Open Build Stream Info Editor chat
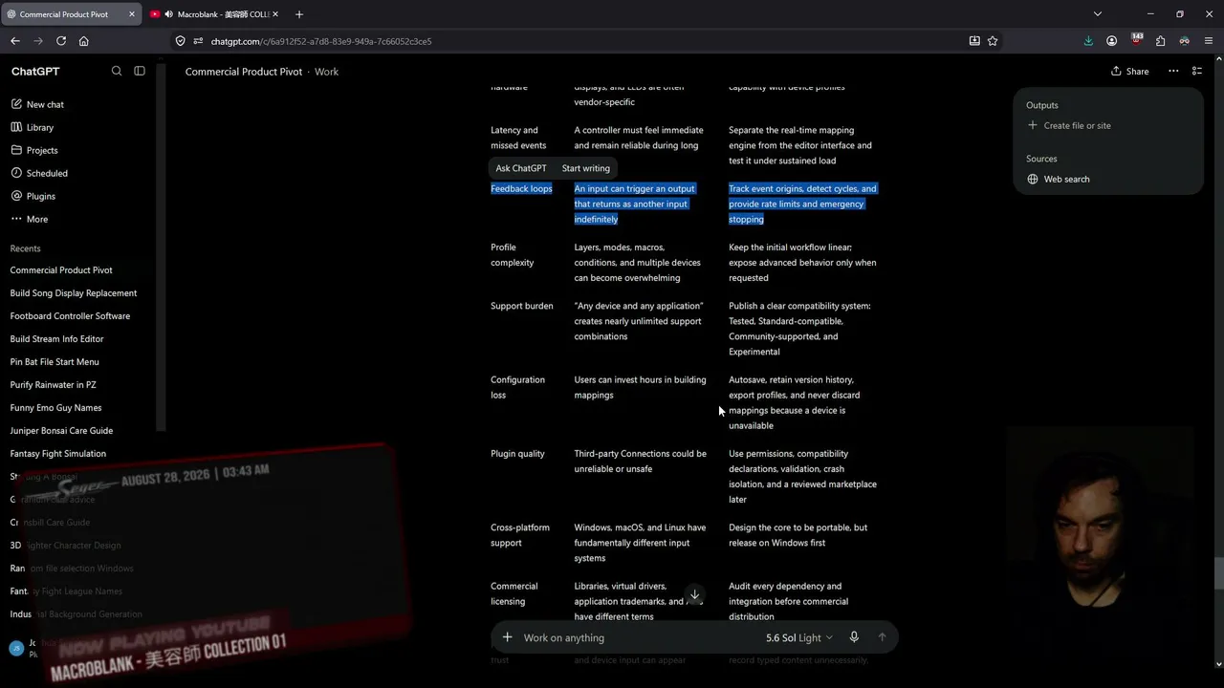1224x688 pixels. (57, 339)
